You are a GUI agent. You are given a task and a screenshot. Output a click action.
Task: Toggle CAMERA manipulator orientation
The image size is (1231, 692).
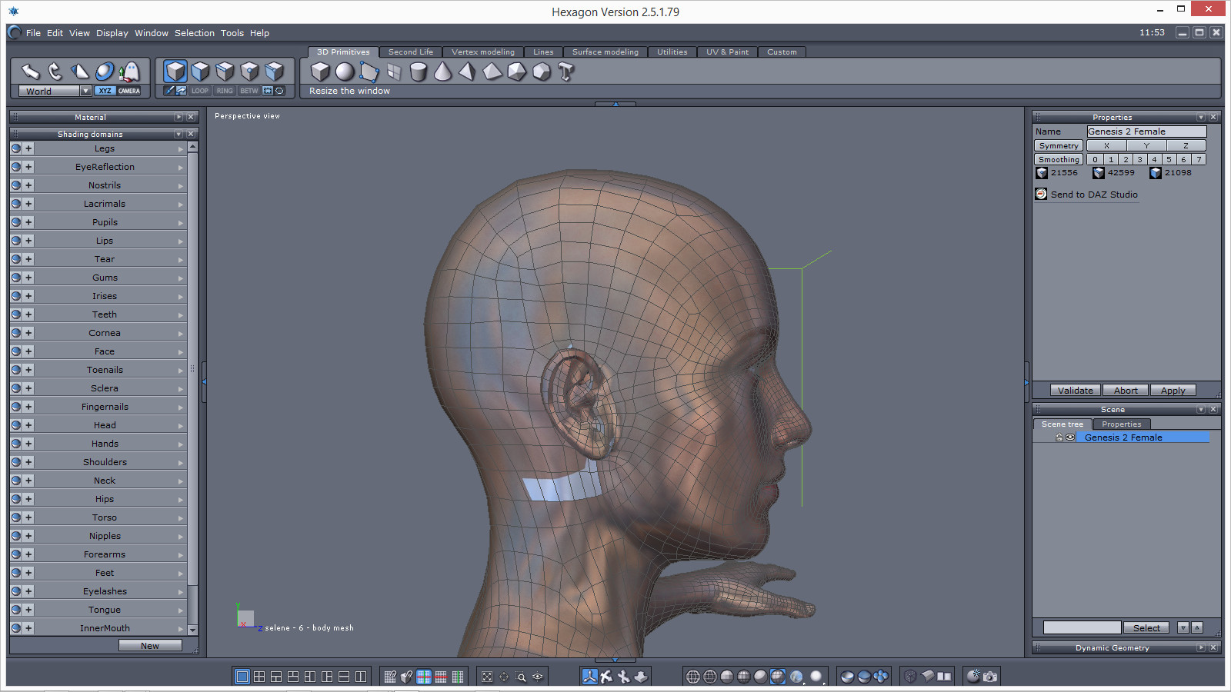coord(129,91)
